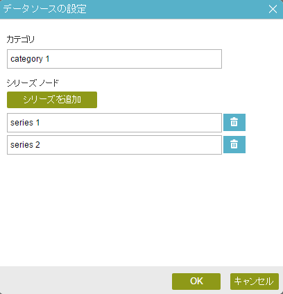Click blank area right of category field
283x294 pixels.
tap(252, 59)
